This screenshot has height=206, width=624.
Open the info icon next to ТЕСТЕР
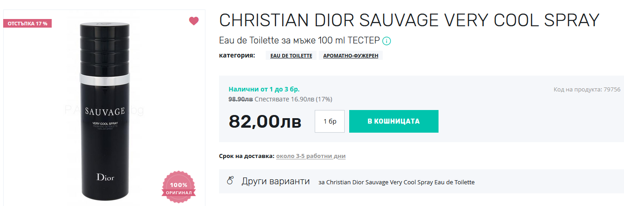(386, 41)
